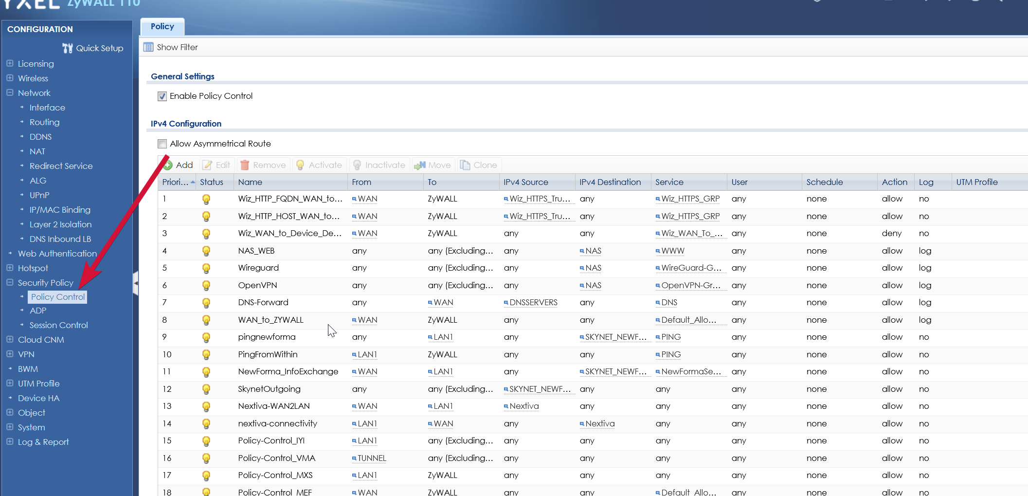The width and height of the screenshot is (1028, 496).
Task: Sort rules by the Priority column header
Action: click(175, 182)
